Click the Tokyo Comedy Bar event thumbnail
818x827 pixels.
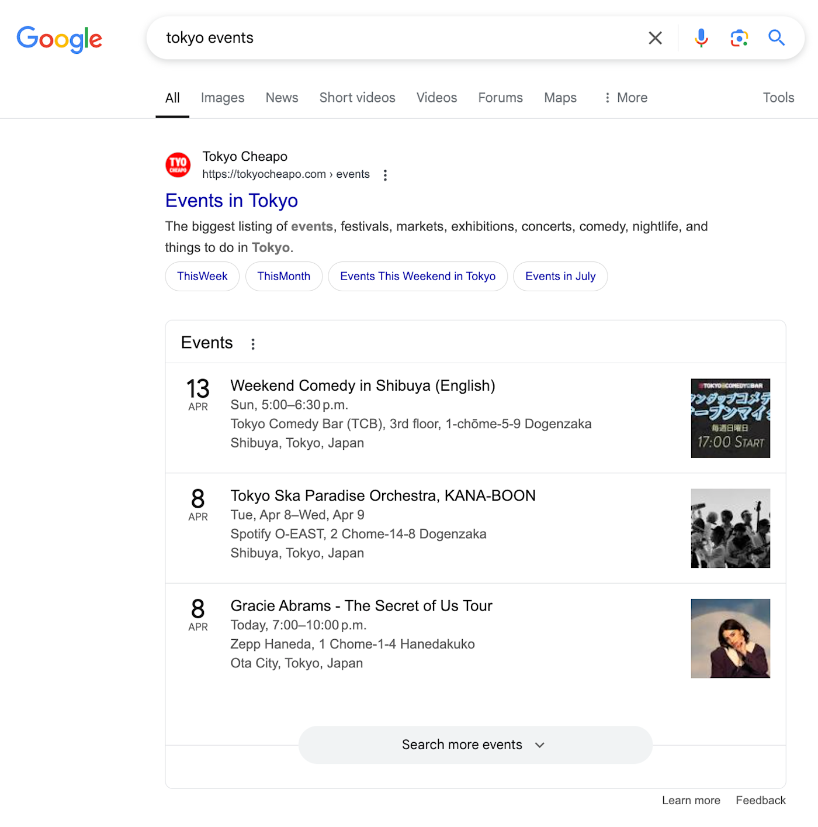730,418
